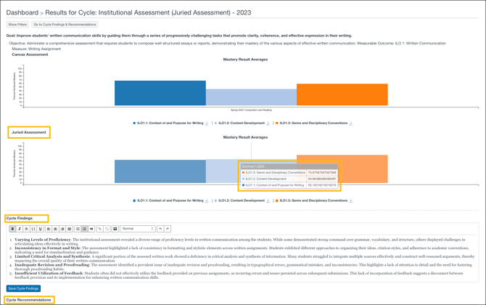The height and width of the screenshot is (305, 486).
Task: Insert code block with braces icon
Action: [33, 229]
